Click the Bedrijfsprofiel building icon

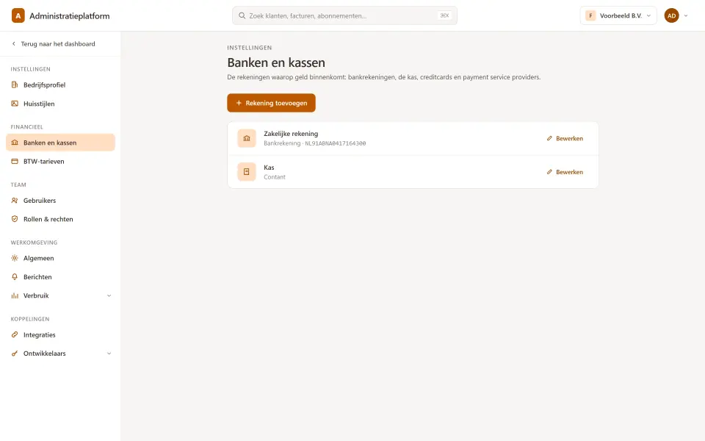[15, 85]
